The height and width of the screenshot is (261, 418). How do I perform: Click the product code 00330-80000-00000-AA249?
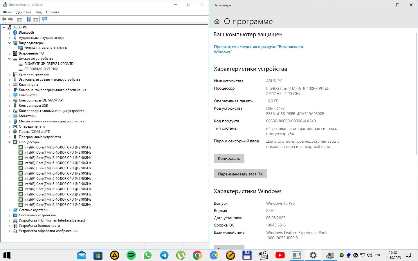[x=291, y=121]
